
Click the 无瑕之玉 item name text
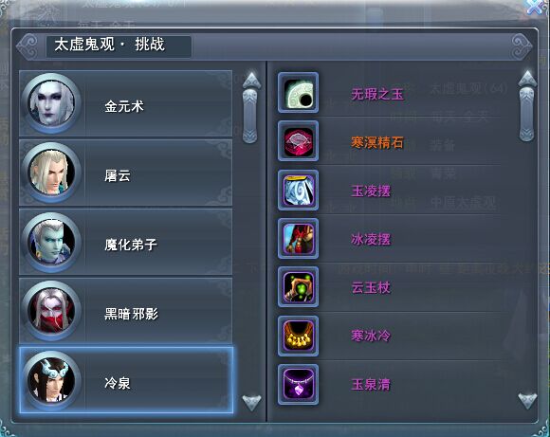point(377,94)
